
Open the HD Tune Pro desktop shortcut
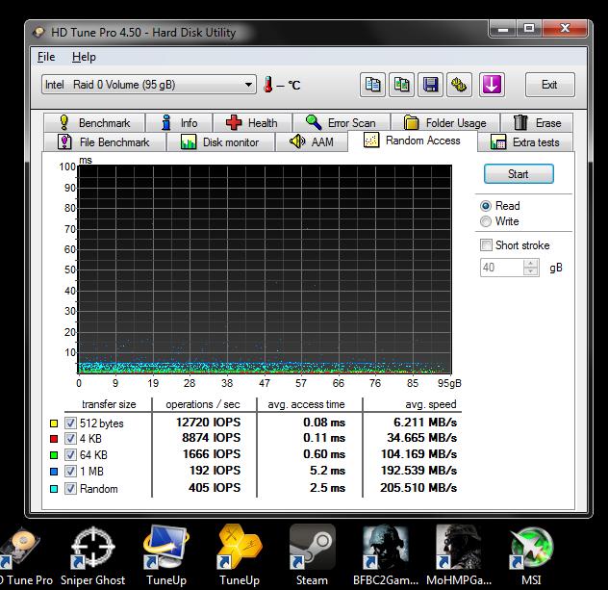[24, 555]
